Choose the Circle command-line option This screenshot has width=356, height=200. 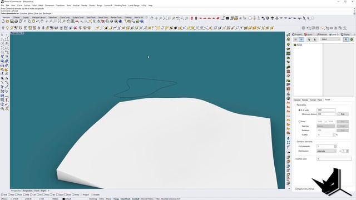point(36,13)
